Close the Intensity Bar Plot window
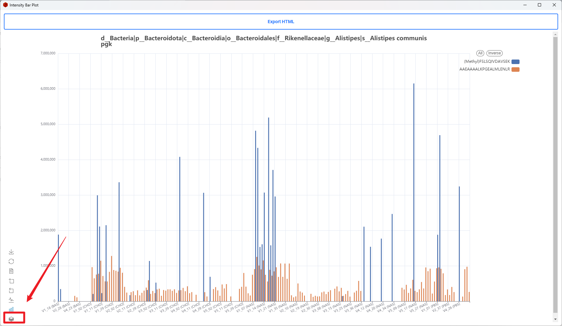562x326 pixels. (554, 5)
